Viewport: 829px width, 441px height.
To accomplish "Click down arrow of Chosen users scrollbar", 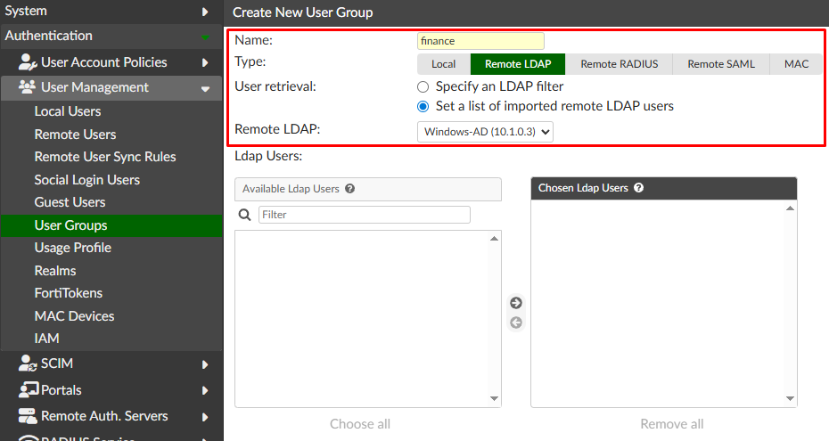I will 790,399.
